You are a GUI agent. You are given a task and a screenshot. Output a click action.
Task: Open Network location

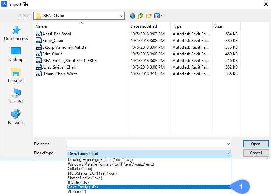16,117
